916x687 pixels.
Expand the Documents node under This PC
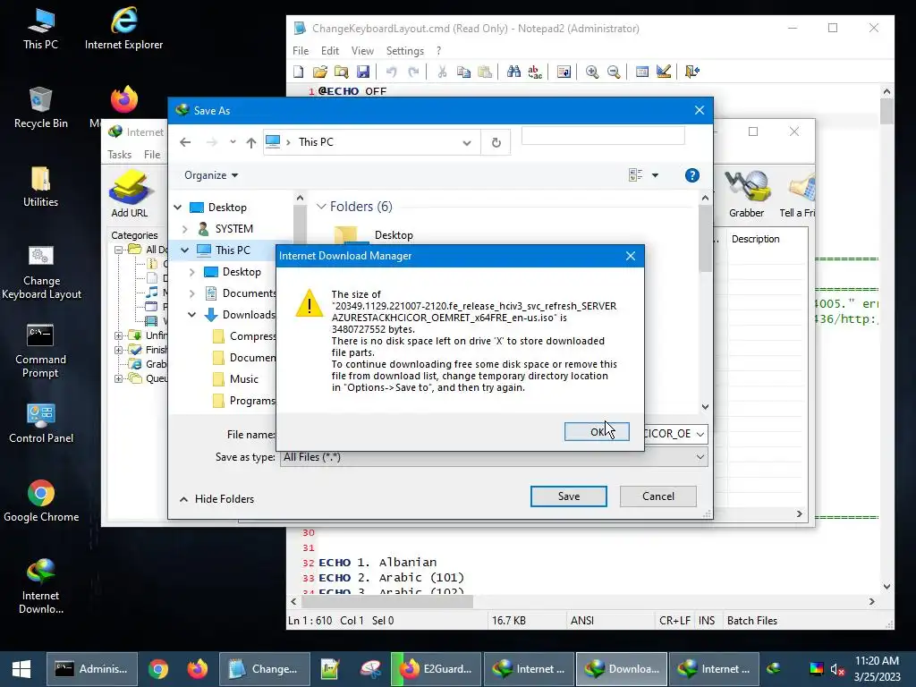coord(191,293)
